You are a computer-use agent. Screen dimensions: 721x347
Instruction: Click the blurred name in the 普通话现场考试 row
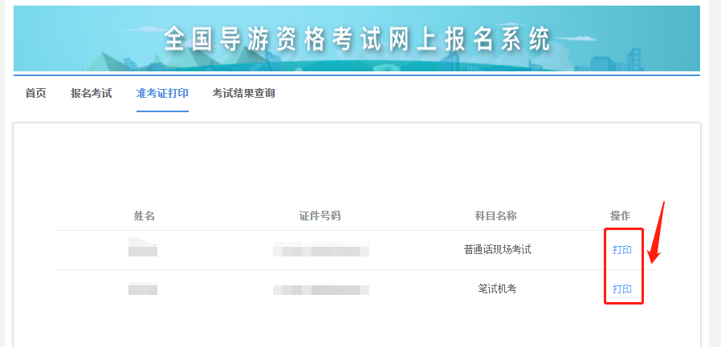pyautogui.click(x=143, y=247)
